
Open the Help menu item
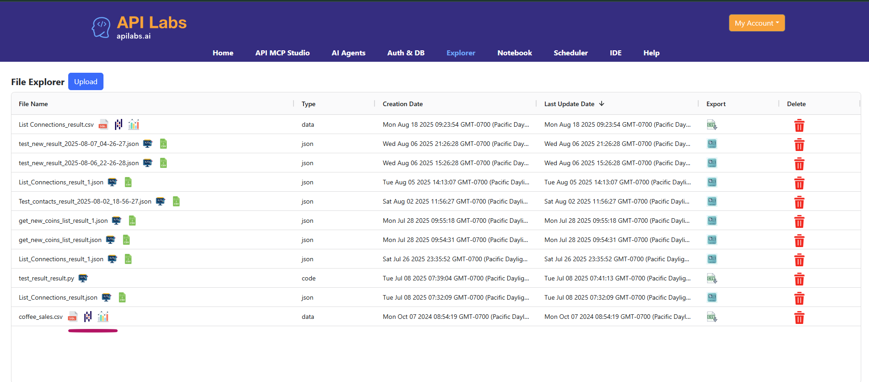651,53
